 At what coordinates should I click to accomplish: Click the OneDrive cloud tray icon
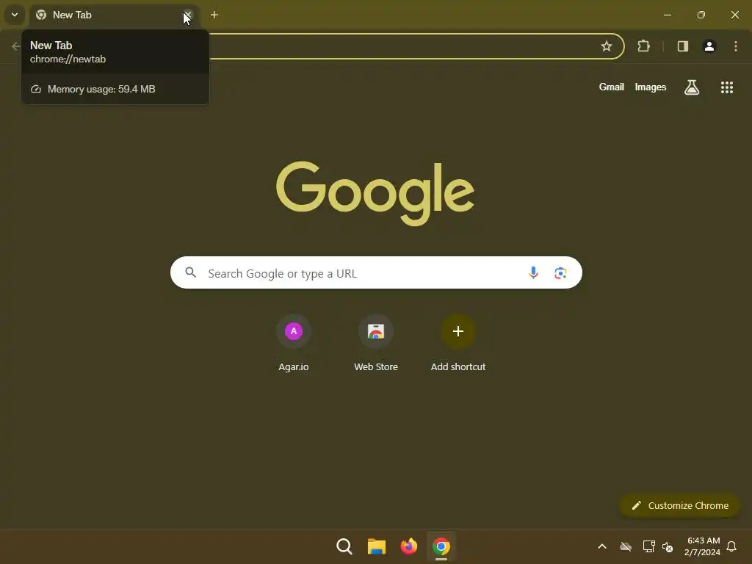(626, 546)
